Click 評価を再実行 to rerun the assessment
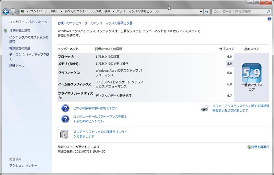Viewport: 274px width, 175px height. (260, 147)
